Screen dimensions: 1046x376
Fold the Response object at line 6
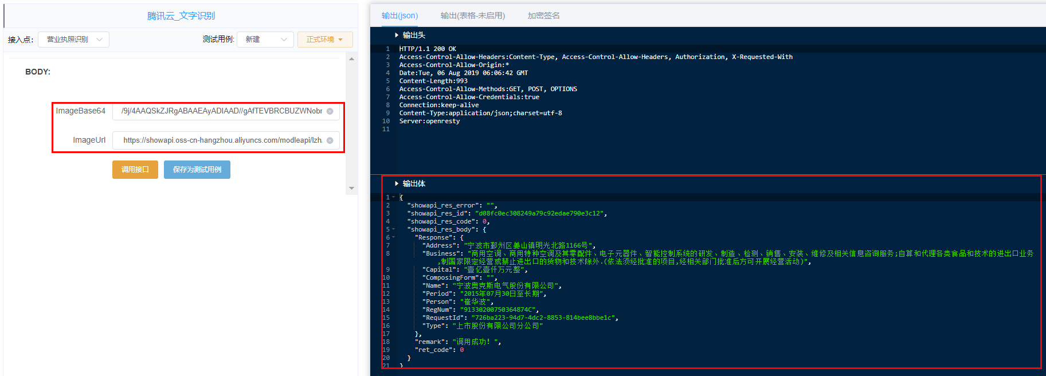(393, 237)
